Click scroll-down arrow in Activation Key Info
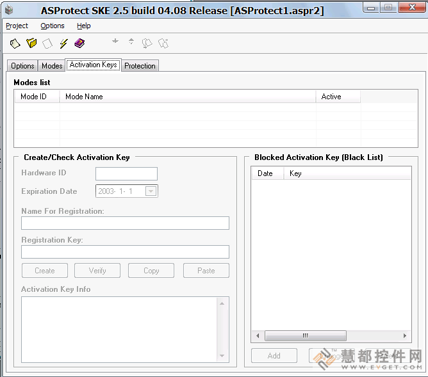This screenshot has width=428, height=377. (222, 356)
